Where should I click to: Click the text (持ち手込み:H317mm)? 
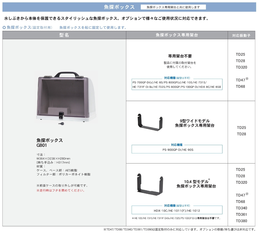pyautogui.click(x=53, y=163)
